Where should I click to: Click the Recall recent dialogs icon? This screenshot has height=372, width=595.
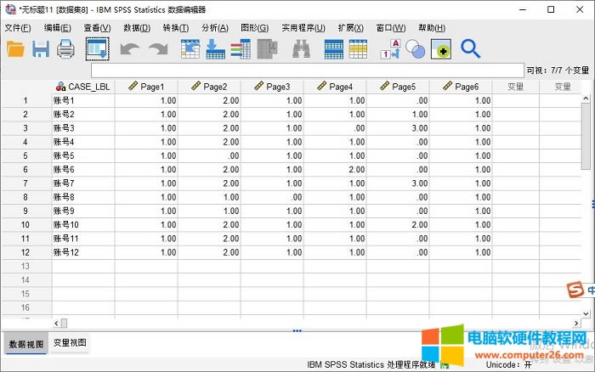pos(97,49)
